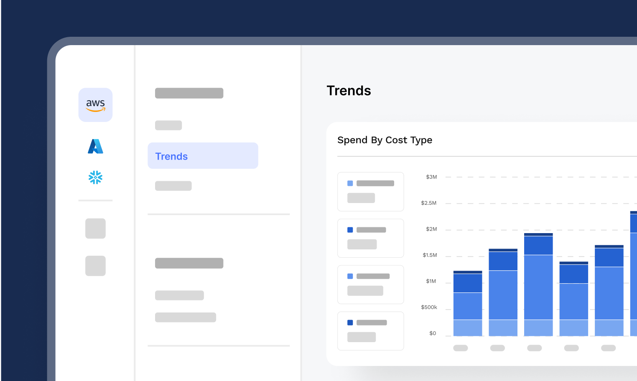The height and width of the screenshot is (381, 637).
Task: Expand the lower navigation group heading
Action: pyautogui.click(x=189, y=263)
